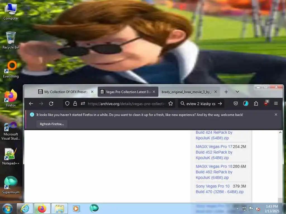Open the round blue extension icon
Image resolution: width=286 pixels, height=214 pixels.
[x=246, y=104]
